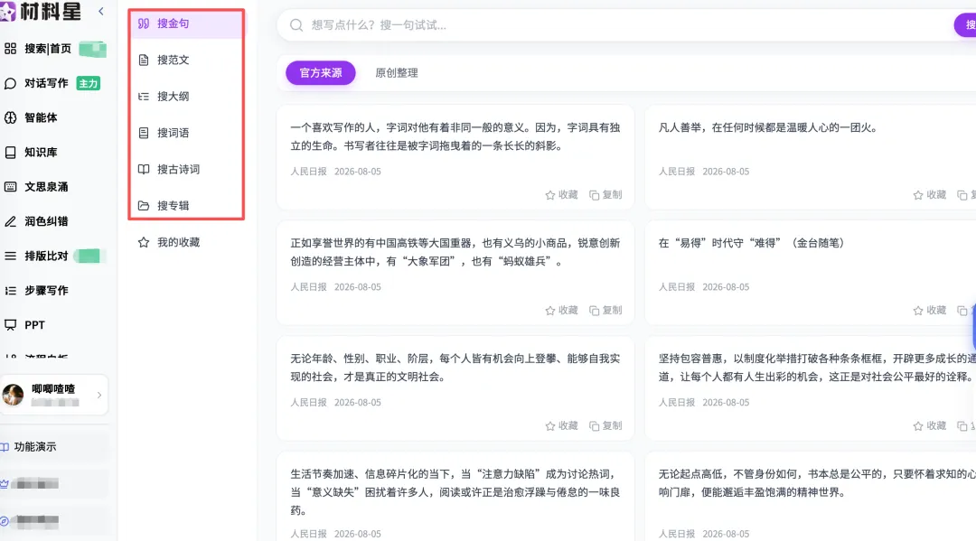This screenshot has width=976, height=541.
Task: Click the purple search button
Action: click(x=965, y=25)
